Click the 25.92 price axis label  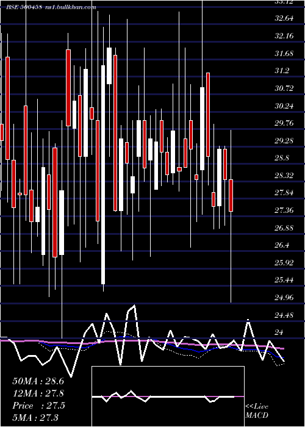(x=284, y=262)
